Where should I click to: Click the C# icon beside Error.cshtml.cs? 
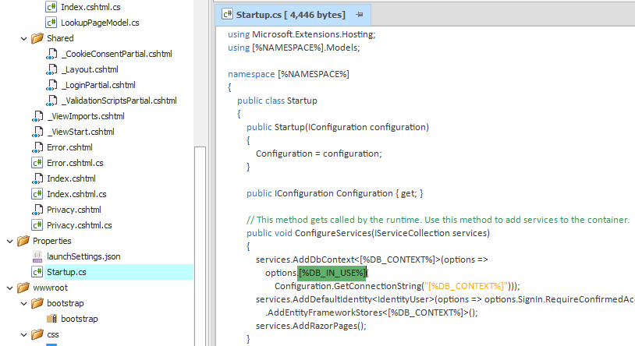(37, 163)
